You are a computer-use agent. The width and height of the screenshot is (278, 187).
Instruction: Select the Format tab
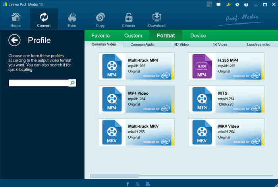coord(166,36)
